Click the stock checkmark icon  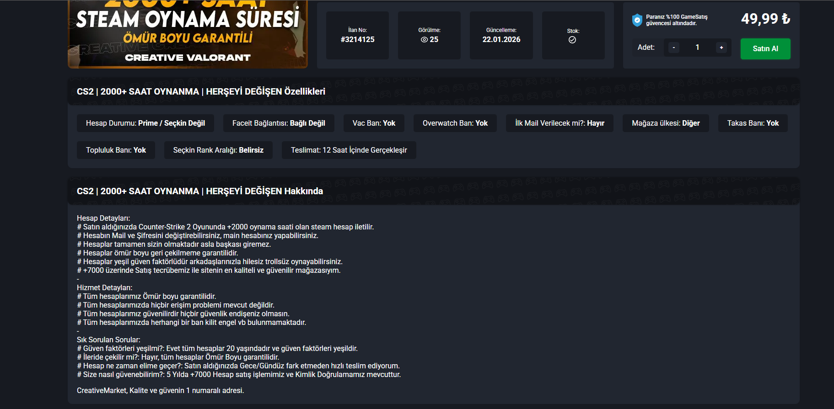click(572, 40)
